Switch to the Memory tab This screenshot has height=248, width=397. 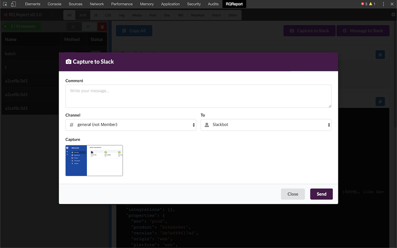pos(147,4)
